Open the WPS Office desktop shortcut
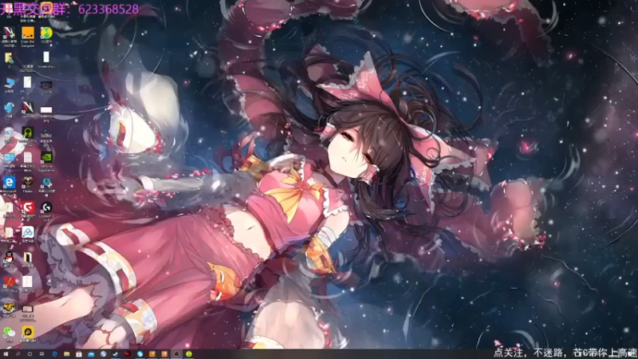 point(9,282)
